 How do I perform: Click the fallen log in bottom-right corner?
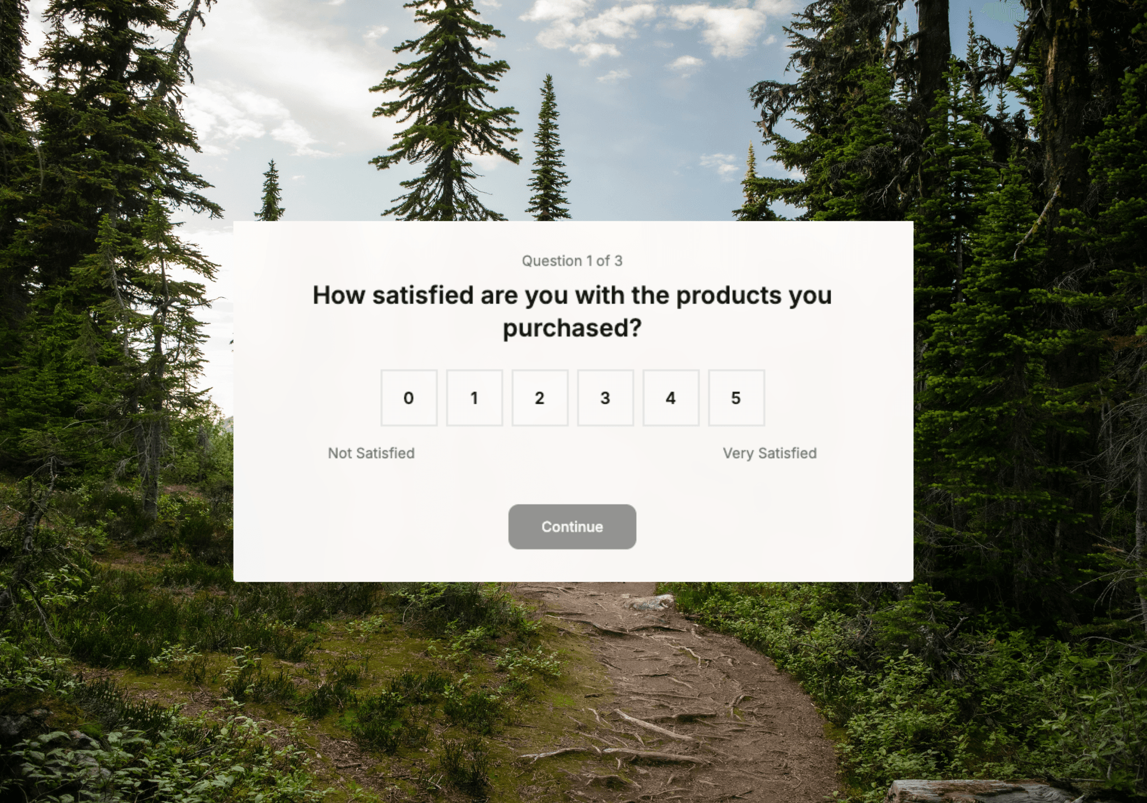coord(980,791)
